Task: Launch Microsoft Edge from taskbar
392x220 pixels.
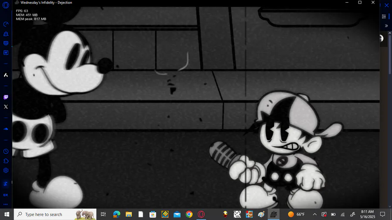Action: (116, 214)
